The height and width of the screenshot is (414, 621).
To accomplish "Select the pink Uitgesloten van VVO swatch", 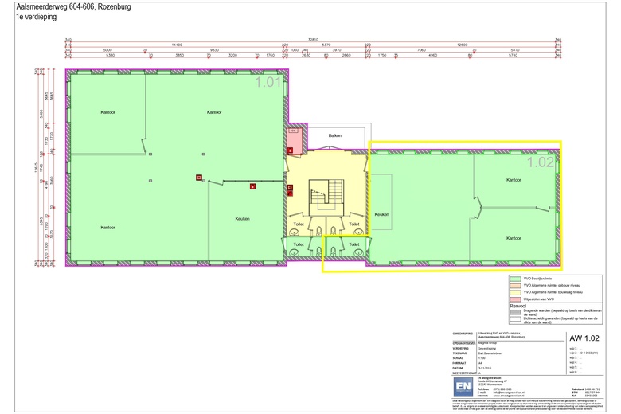I will (516, 298).
